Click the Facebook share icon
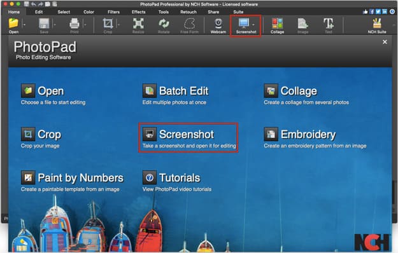This screenshot has height=253, width=398. (x=372, y=11)
